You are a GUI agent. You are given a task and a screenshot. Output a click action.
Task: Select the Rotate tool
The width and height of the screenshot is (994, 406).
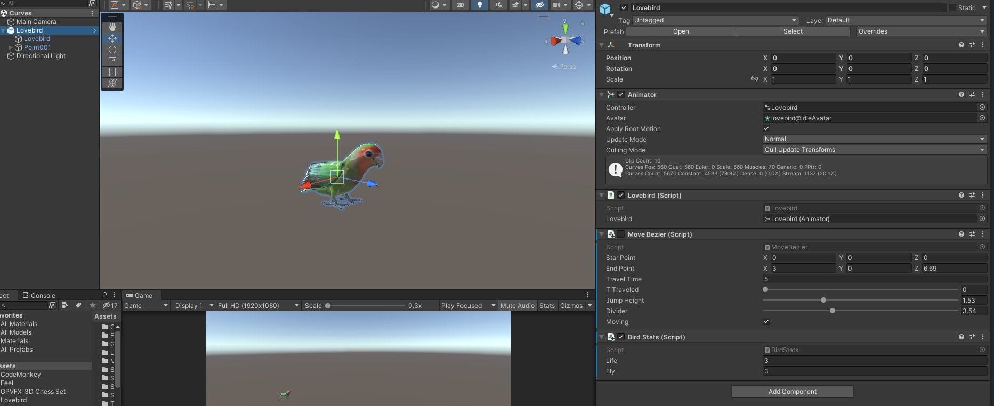[112, 50]
